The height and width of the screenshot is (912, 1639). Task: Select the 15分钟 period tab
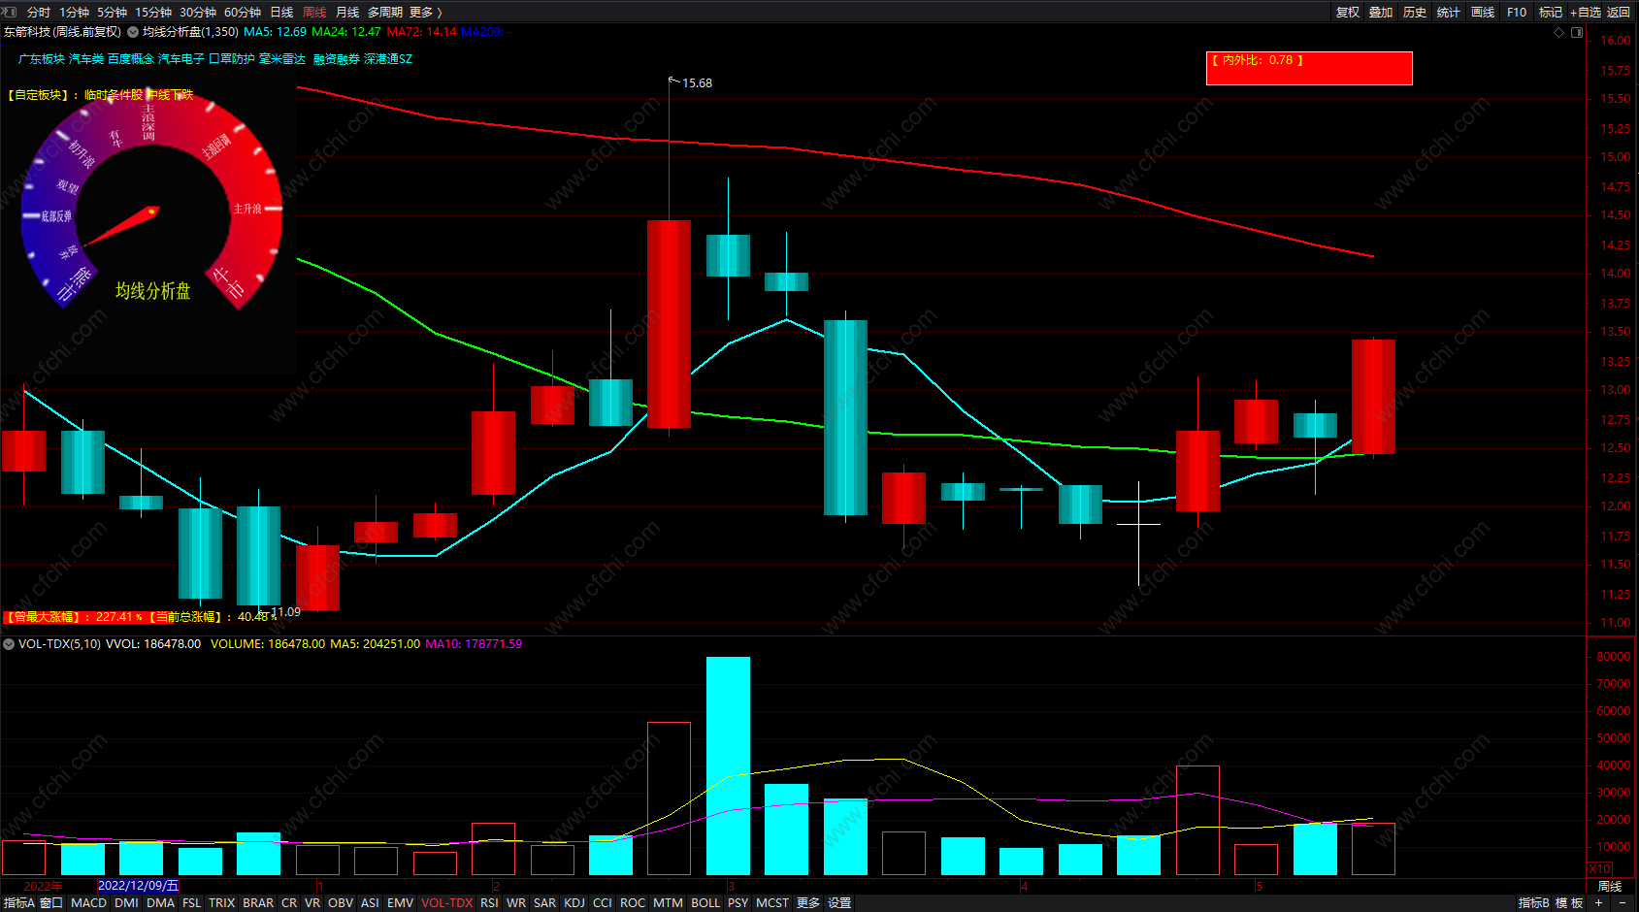click(153, 12)
